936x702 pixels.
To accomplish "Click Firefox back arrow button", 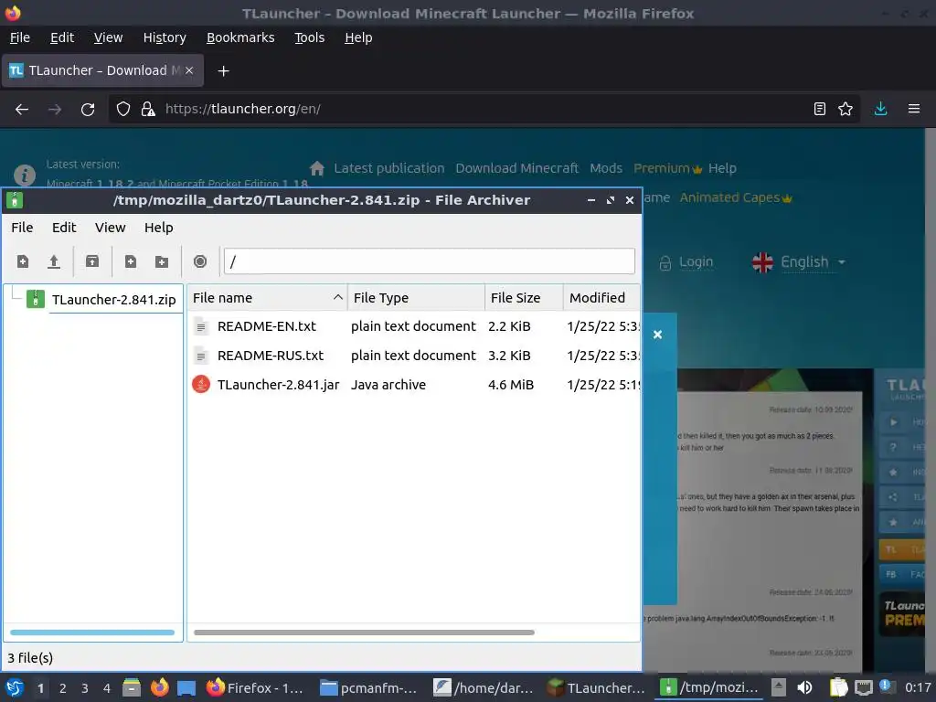I will (x=22, y=110).
